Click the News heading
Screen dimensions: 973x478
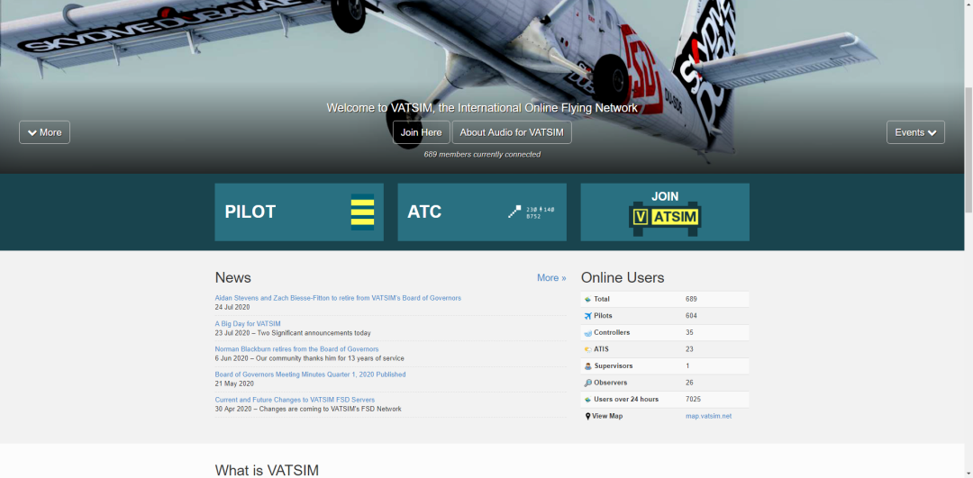pyautogui.click(x=232, y=278)
